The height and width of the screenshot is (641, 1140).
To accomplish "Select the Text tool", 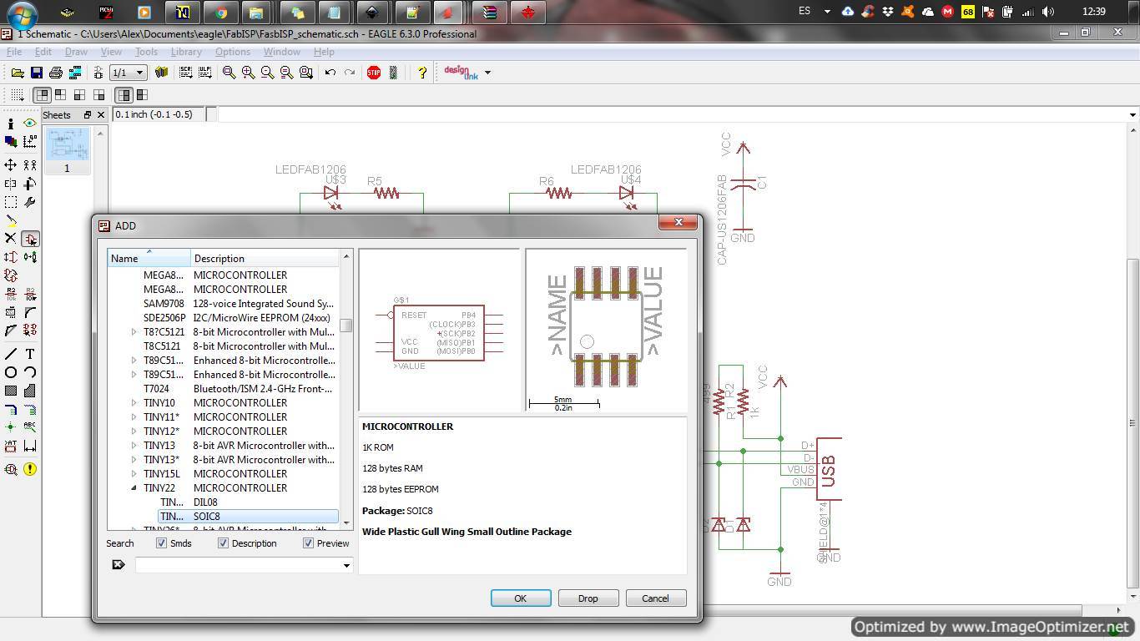I will point(30,354).
